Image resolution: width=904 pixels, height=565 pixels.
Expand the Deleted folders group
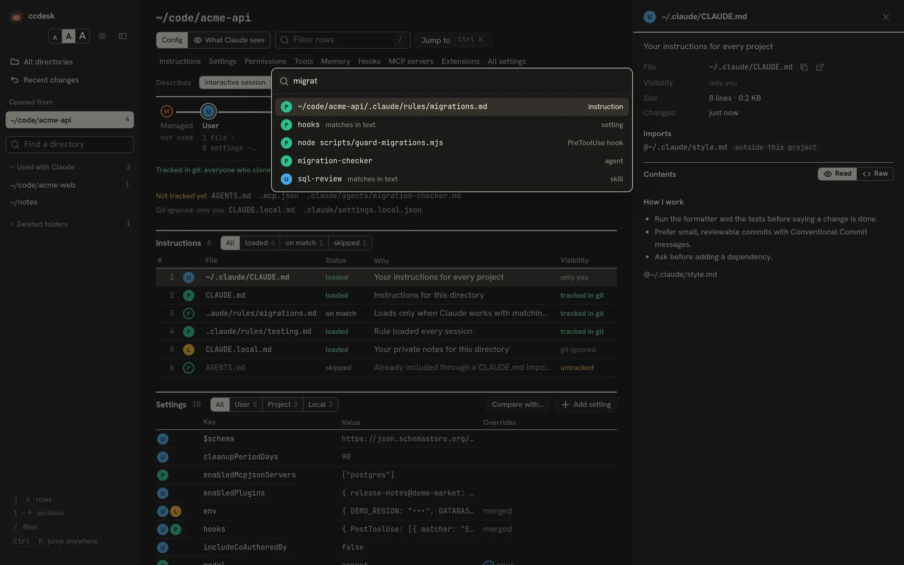click(x=70, y=224)
